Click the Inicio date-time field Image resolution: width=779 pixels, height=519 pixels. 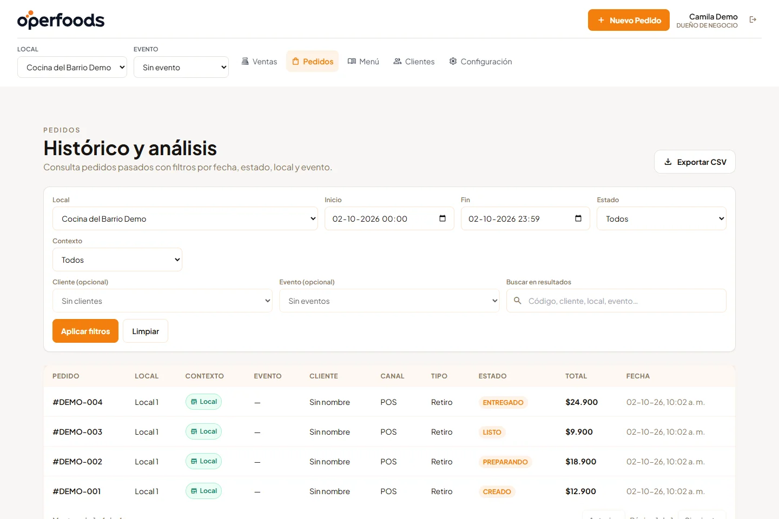click(389, 218)
